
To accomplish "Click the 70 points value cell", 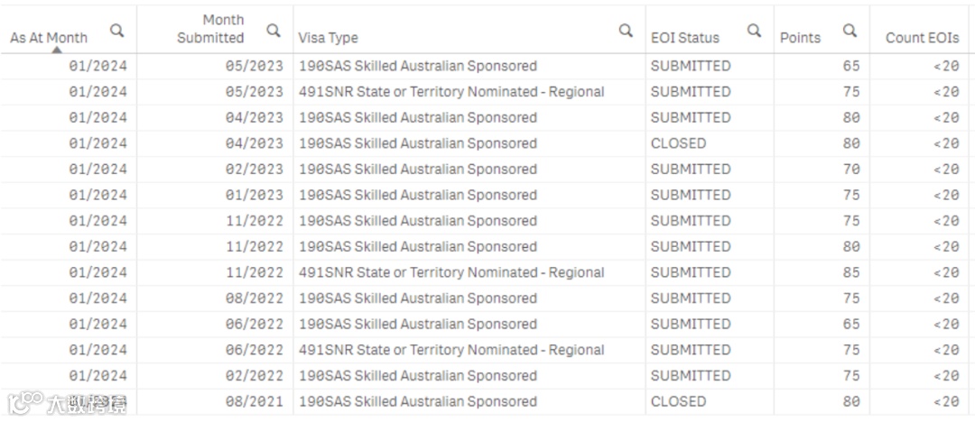I will (x=850, y=169).
